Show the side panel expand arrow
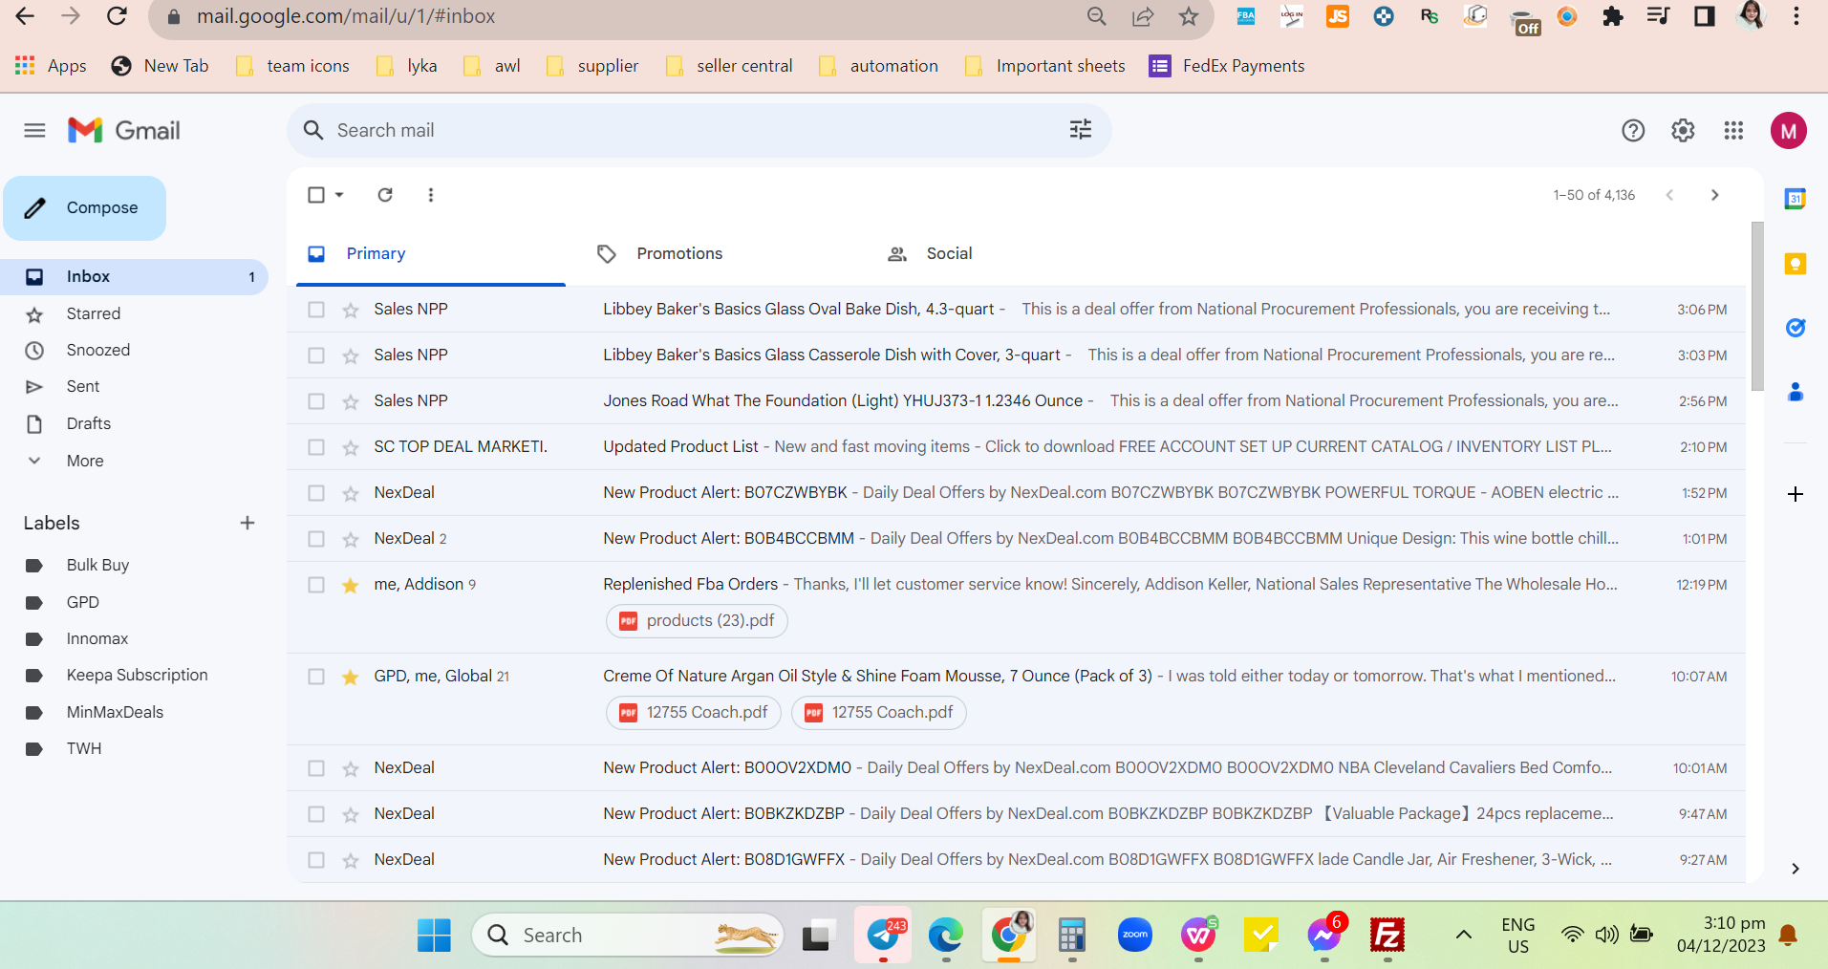Viewport: 1828px width, 969px height. 1796,869
